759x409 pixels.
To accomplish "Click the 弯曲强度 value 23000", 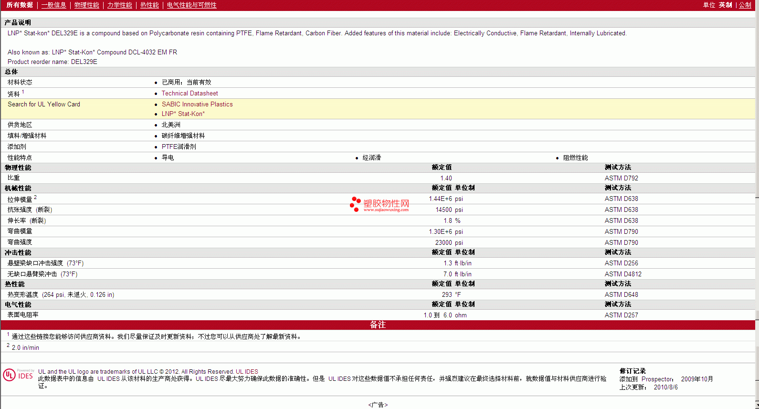I will (443, 243).
